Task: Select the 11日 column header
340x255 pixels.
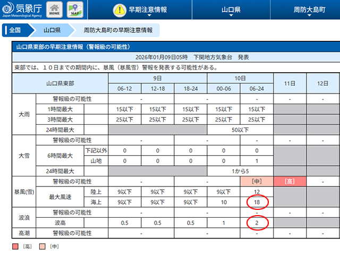Action: pos(290,84)
